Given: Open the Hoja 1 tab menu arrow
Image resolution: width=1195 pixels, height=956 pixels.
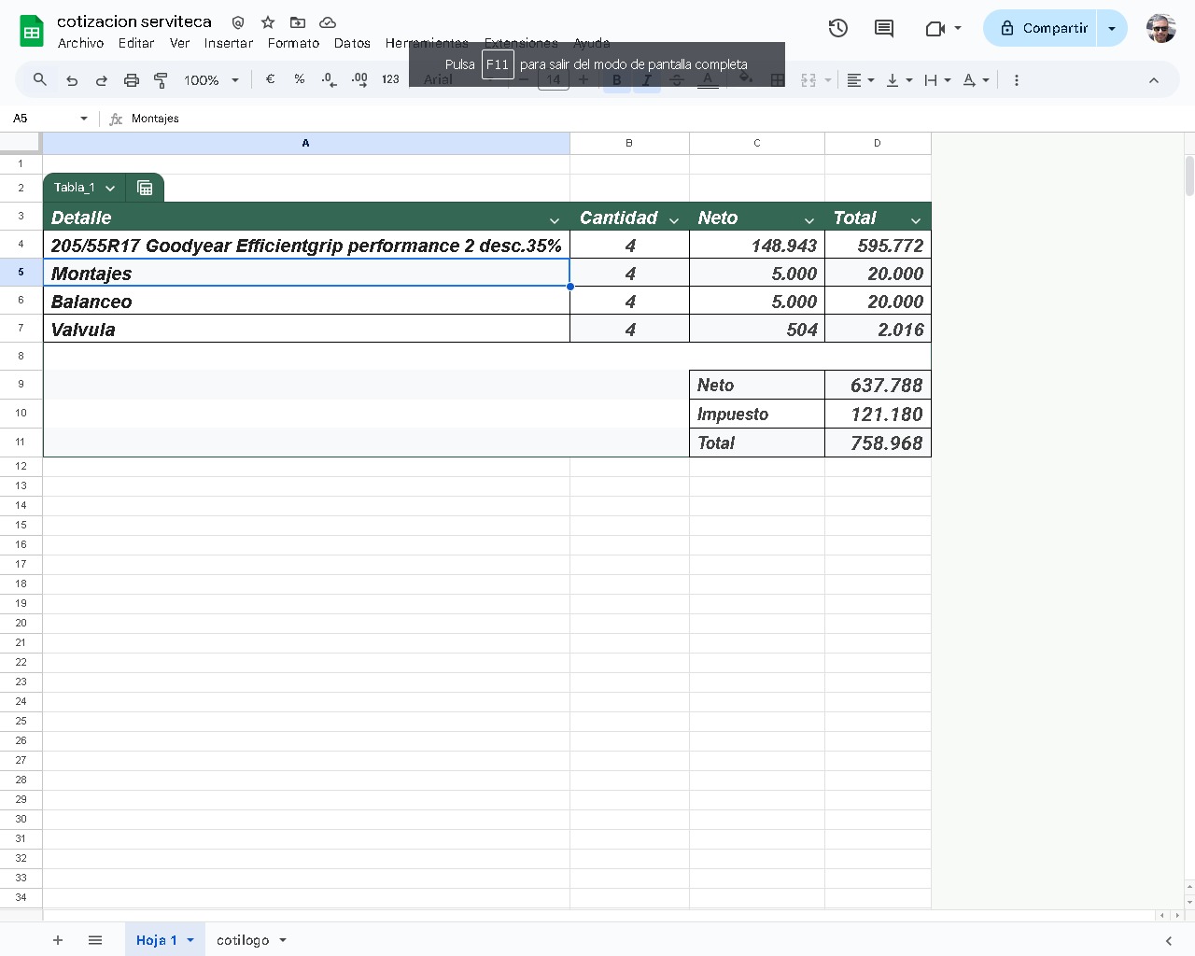Looking at the screenshot, I should coord(190,940).
